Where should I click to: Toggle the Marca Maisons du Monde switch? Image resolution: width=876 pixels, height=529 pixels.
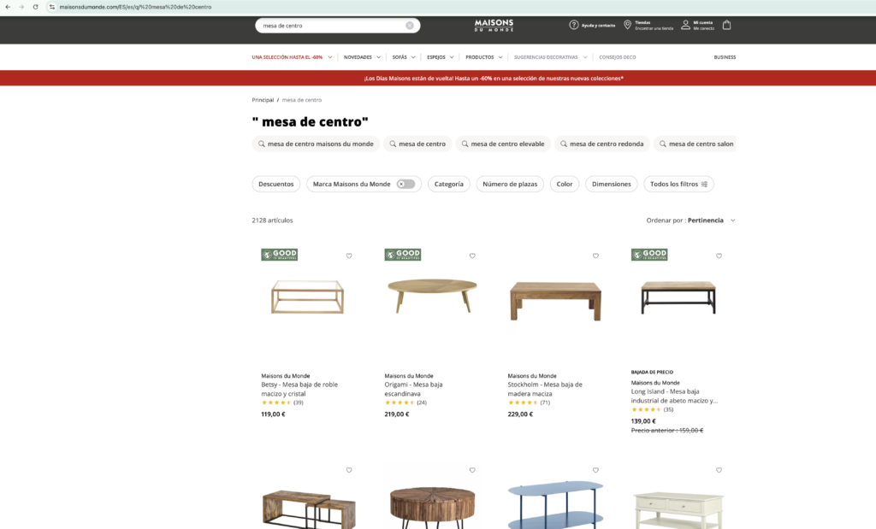406,184
